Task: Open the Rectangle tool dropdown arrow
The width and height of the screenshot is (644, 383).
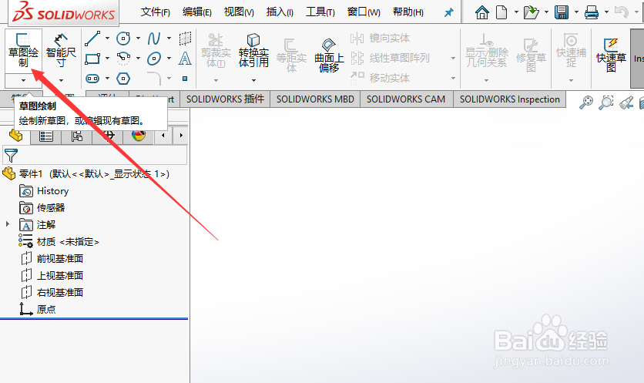Action: tap(107, 59)
